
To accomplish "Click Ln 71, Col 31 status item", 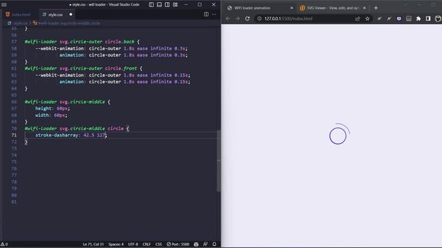I will tap(93, 244).
